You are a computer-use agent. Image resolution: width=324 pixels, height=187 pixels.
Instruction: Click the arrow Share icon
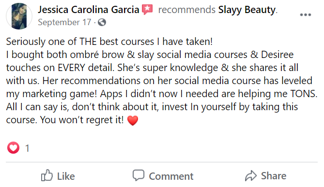[x=251, y=176]
